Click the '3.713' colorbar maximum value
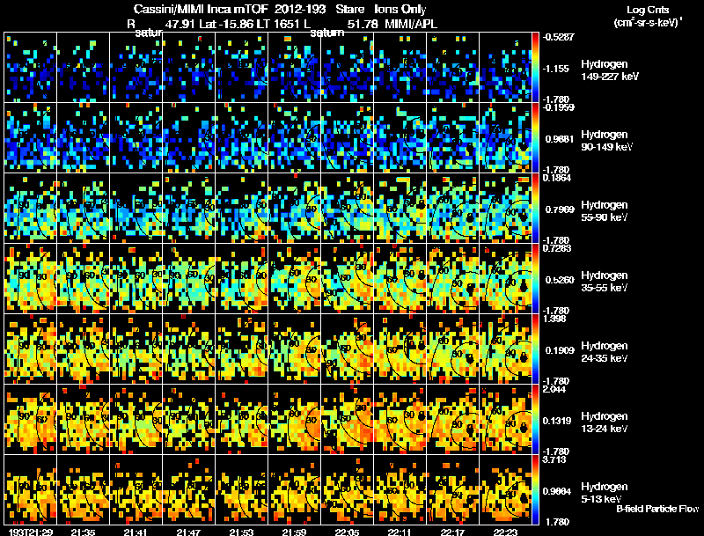The height and width of the screenshot is (536, 704). 555,459
